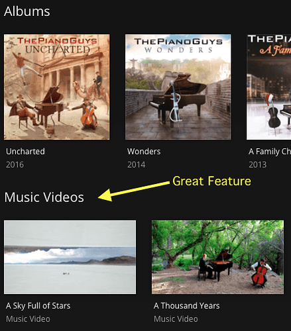Screen dimensions: 291x331
Task: Click the 2016 year under Uncharted
Action: click(x=15, y=165)
